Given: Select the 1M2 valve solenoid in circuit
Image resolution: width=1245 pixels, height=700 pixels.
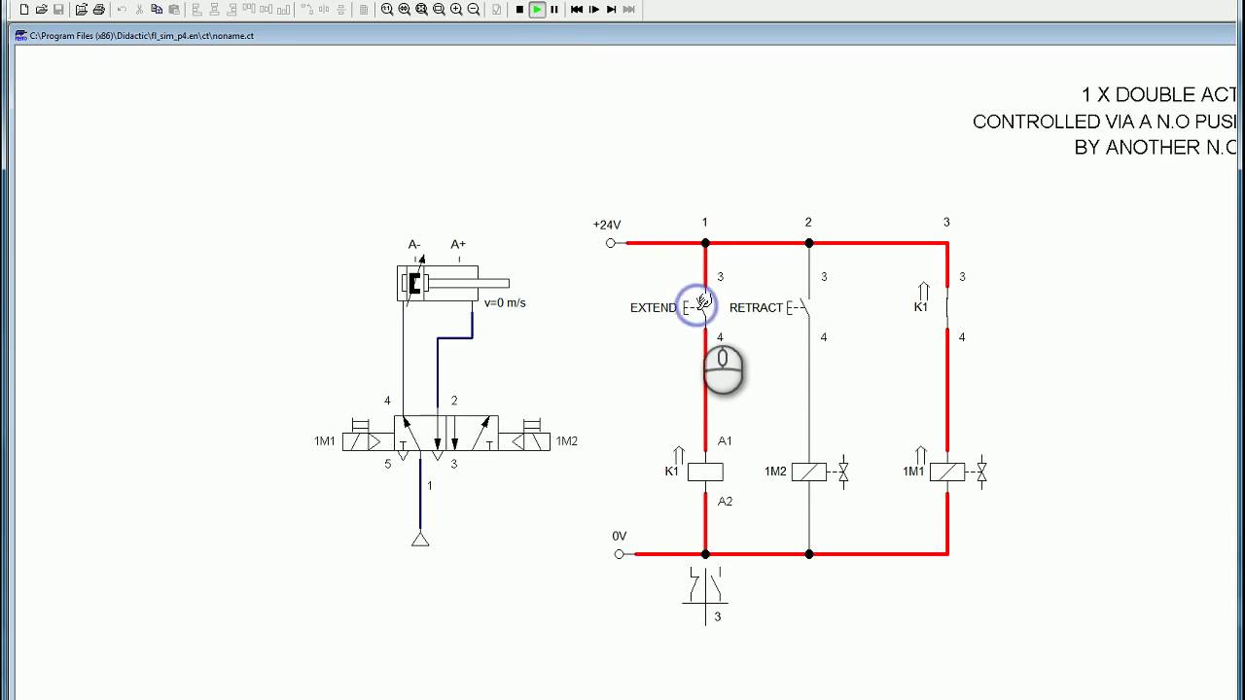Looking at the screenshot, I should pyautogui.click(x=809, y=472).
